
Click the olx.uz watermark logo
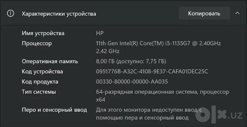(x=219, y=115)
